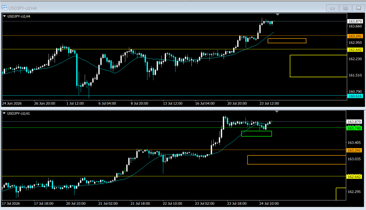This screenshot has width=366, height=210.
Task: Click the 161.510 price scale value on H4
Action: click(355, 75)
